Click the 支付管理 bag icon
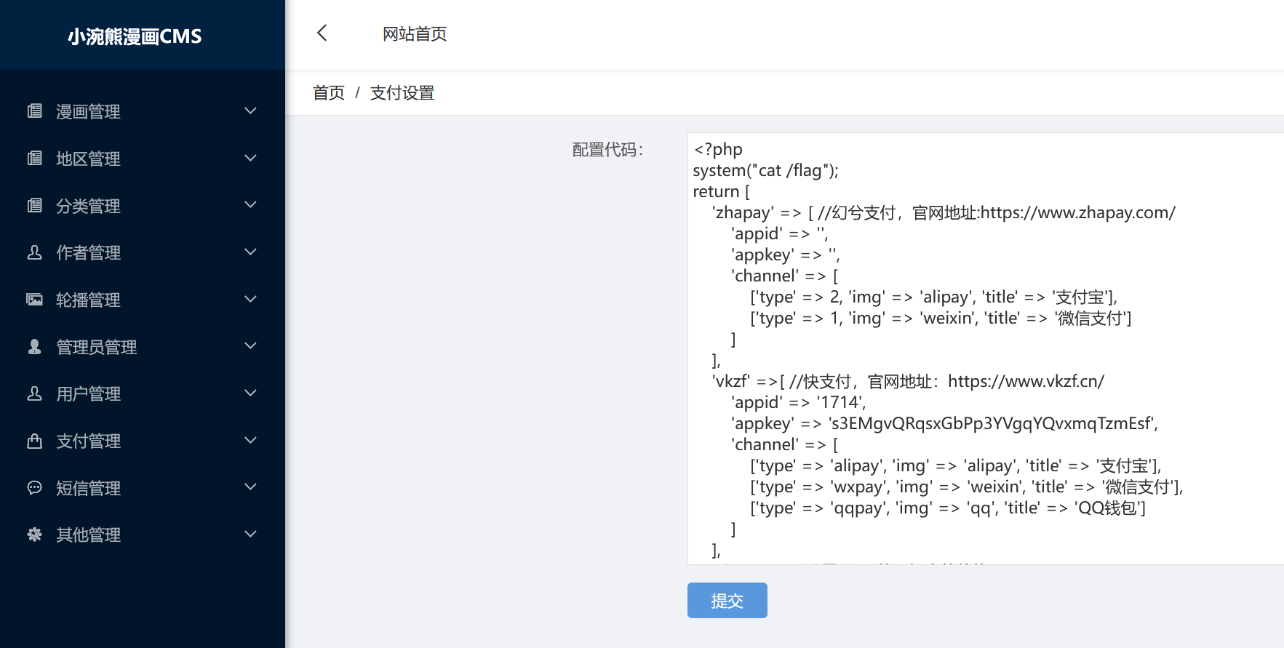1284x648 pixels. (34, 440)
